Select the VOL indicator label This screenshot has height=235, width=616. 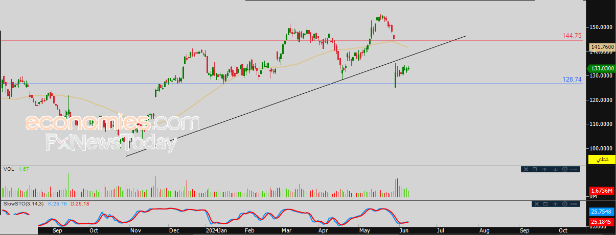(x=8, y=169)
